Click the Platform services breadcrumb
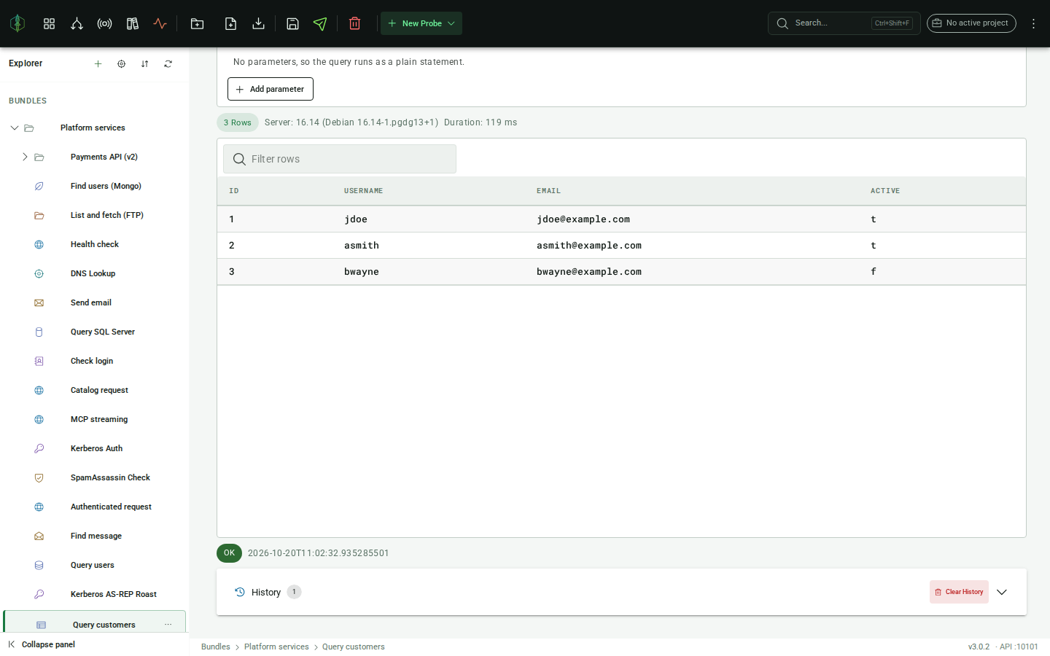This screenshot has width=1050, height=656. 276,647
